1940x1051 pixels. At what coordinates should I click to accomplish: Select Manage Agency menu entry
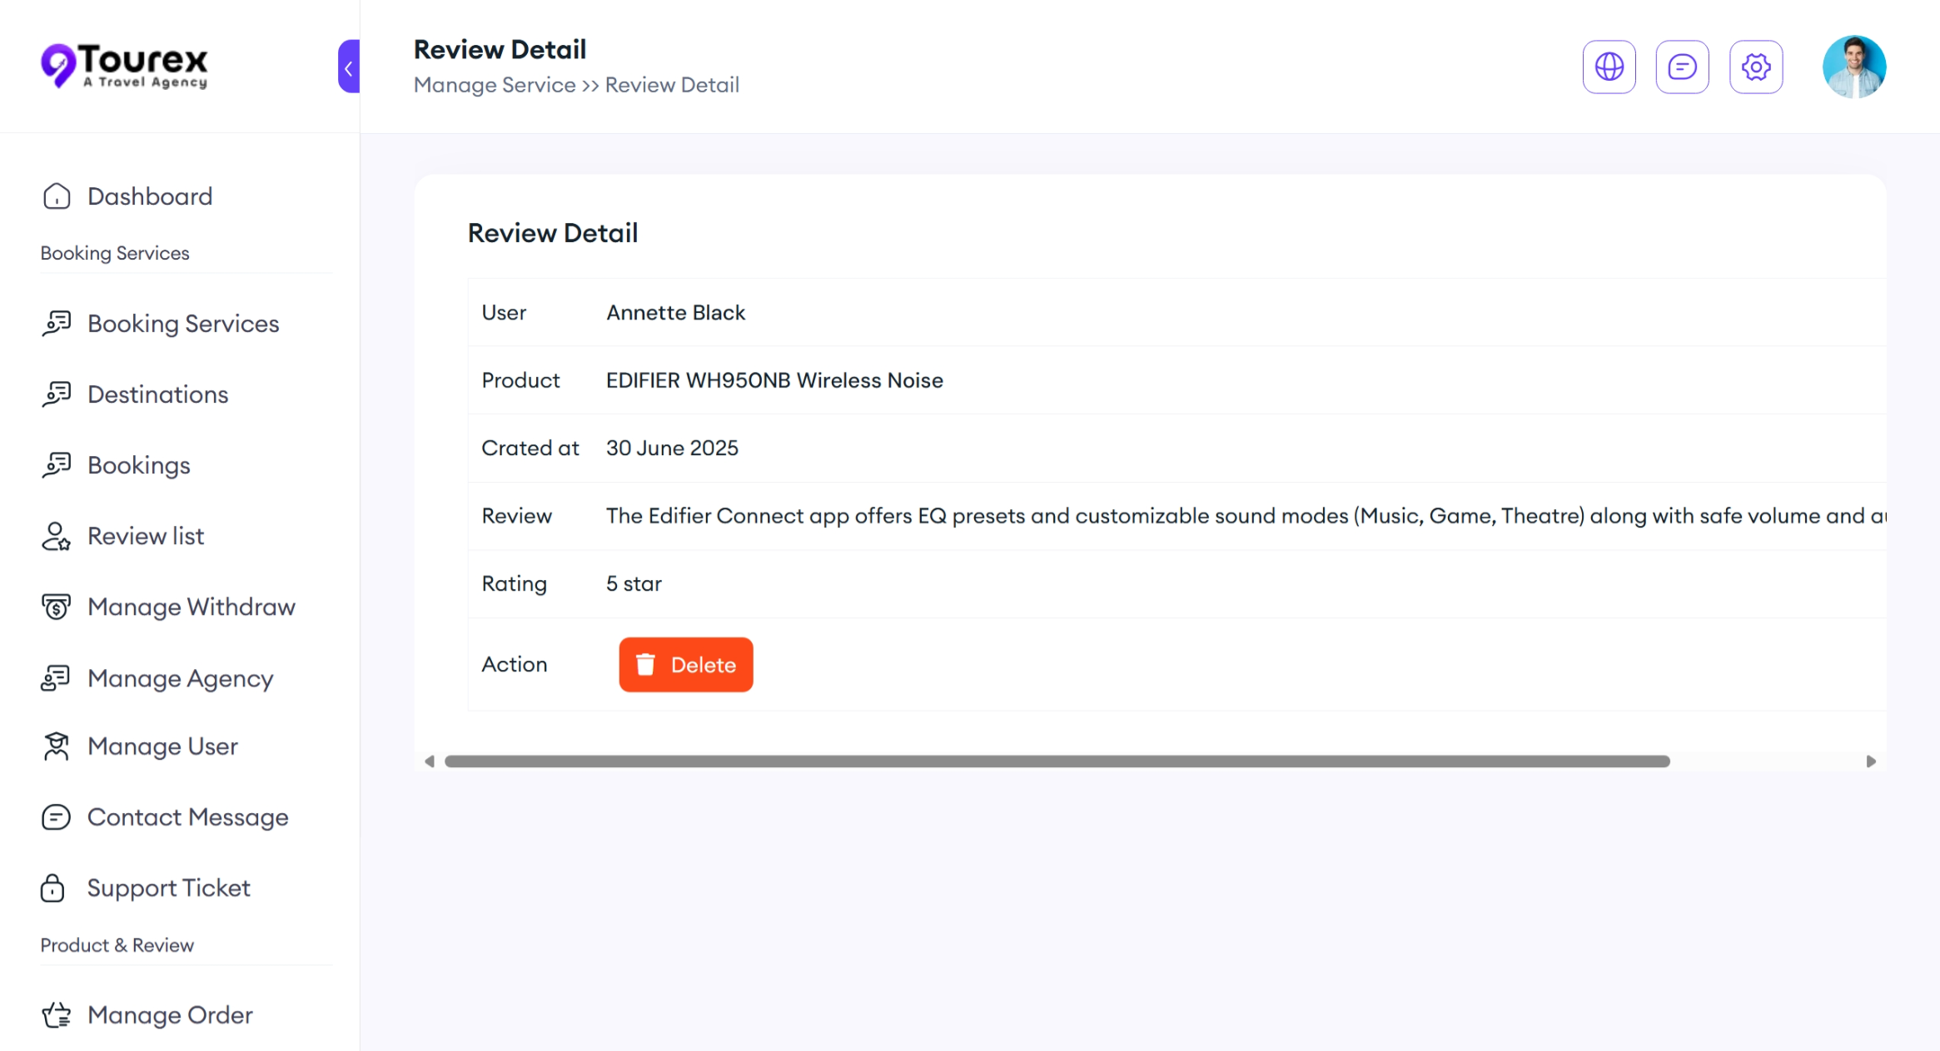coord(180,678)
